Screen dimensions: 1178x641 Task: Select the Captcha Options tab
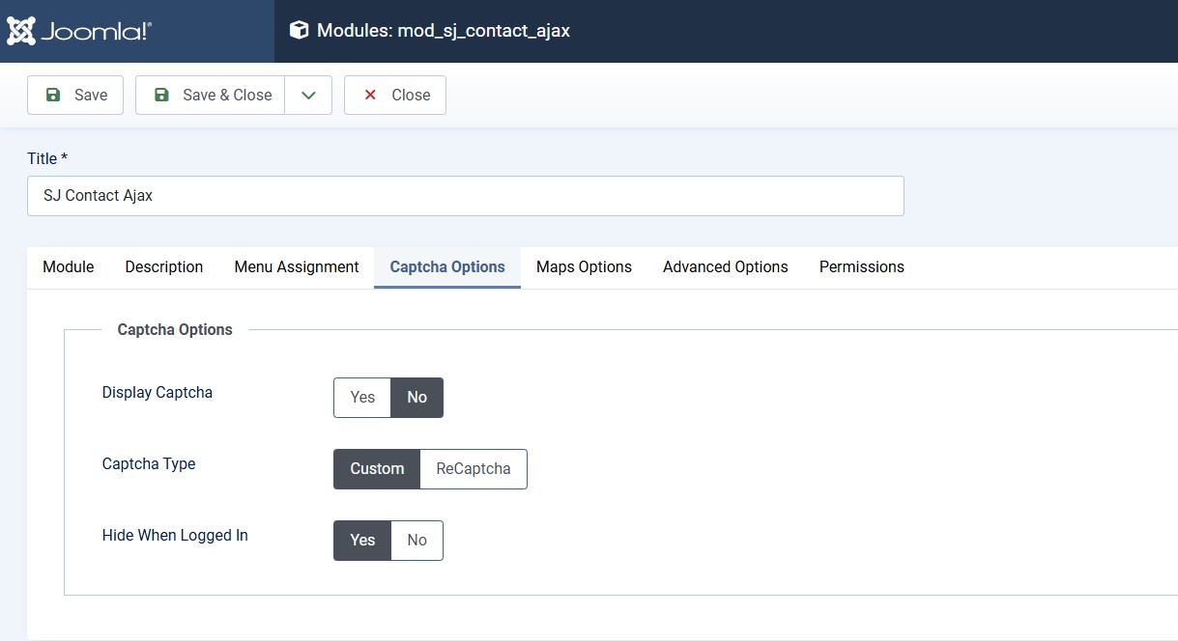click(x=447, y=267)
